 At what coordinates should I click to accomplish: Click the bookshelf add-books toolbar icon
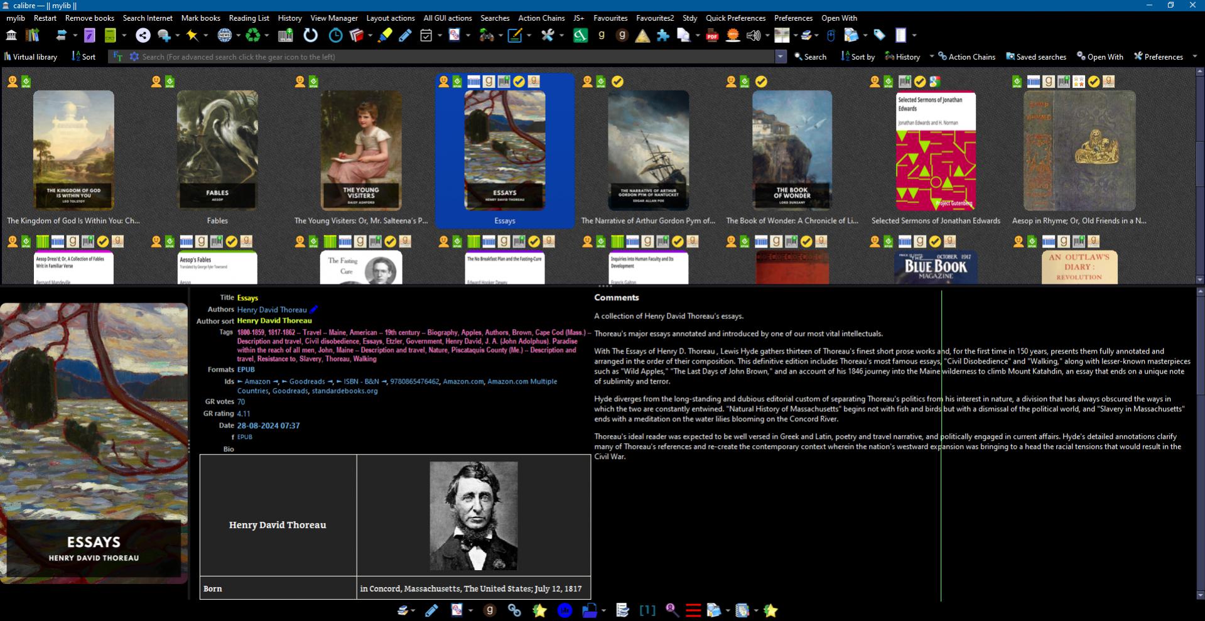click(32, 36)
